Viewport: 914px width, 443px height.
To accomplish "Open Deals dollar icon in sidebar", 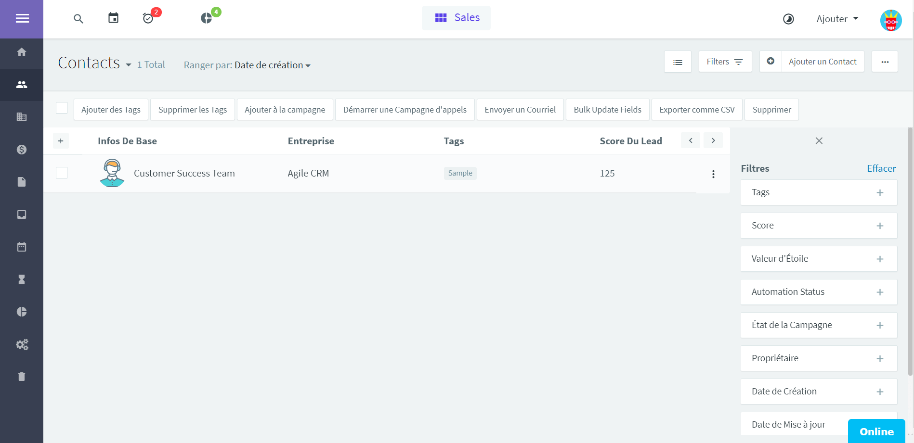I will click(x=22, y=150).
